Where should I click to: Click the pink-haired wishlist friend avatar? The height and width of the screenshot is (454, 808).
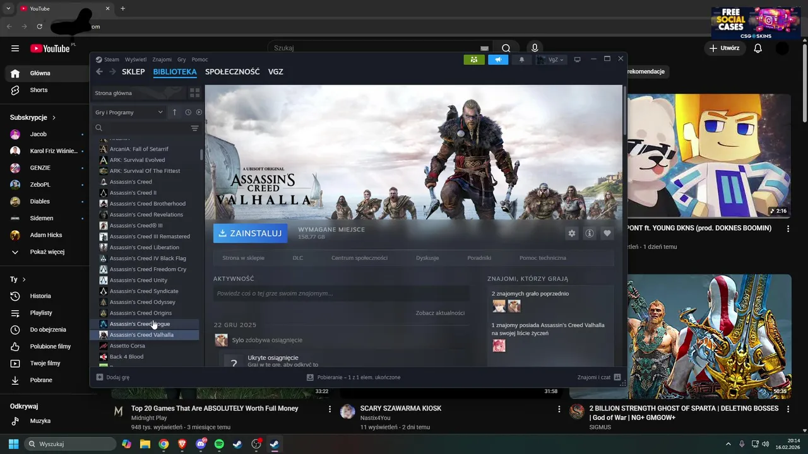pyautogui.click(x=499, y=346)
